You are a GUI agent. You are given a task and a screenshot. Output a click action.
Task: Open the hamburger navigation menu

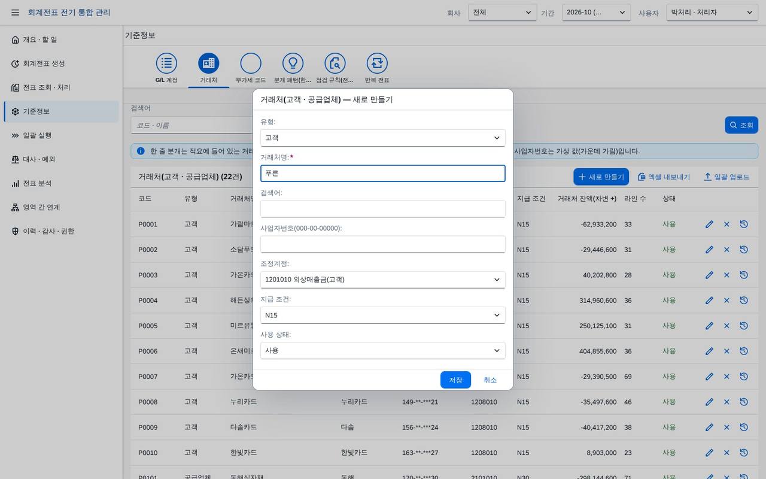(x=15, y=13)
